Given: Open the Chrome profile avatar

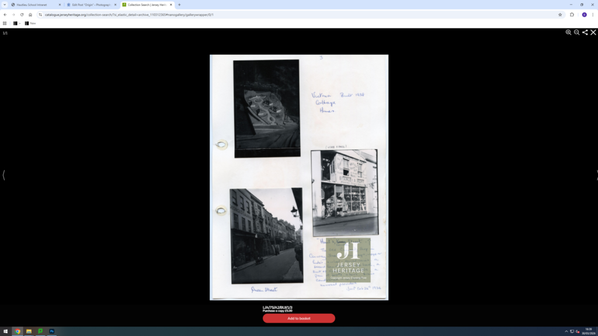Looking at the screenshot, I should [584, 15].
